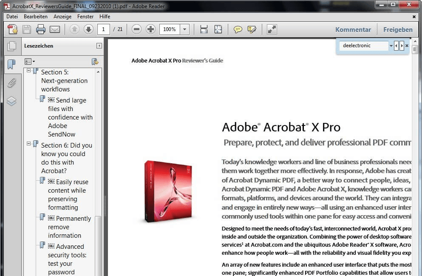The width and height of the screenshot is (422, 276).
Task: Show the layers panel
Action: pos(11,101)
